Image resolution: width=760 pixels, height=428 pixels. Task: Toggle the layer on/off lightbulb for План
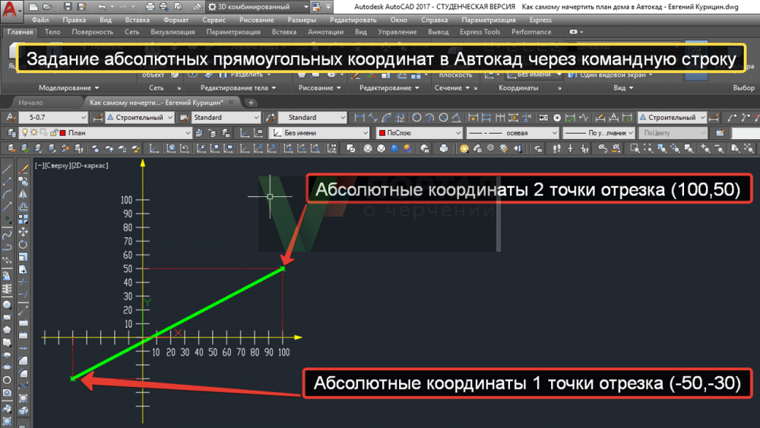25,132
